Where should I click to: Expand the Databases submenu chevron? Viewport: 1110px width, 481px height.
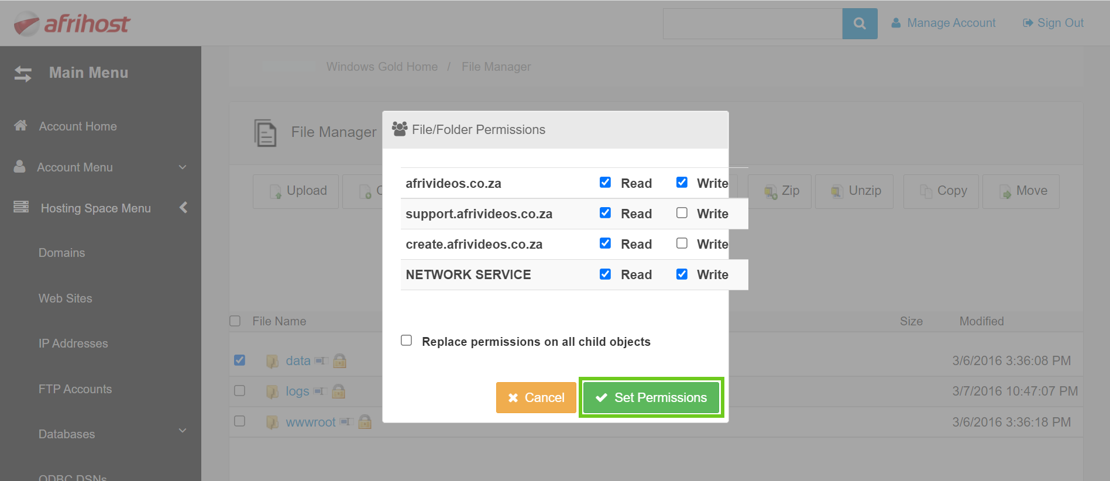point(183,431)
